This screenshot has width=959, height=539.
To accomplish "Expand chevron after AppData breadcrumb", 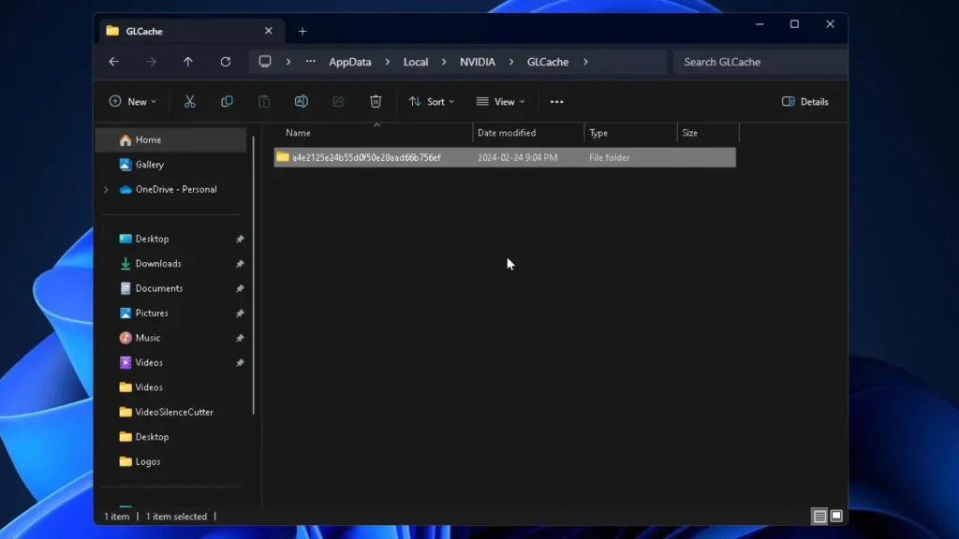I will point(387,62).
